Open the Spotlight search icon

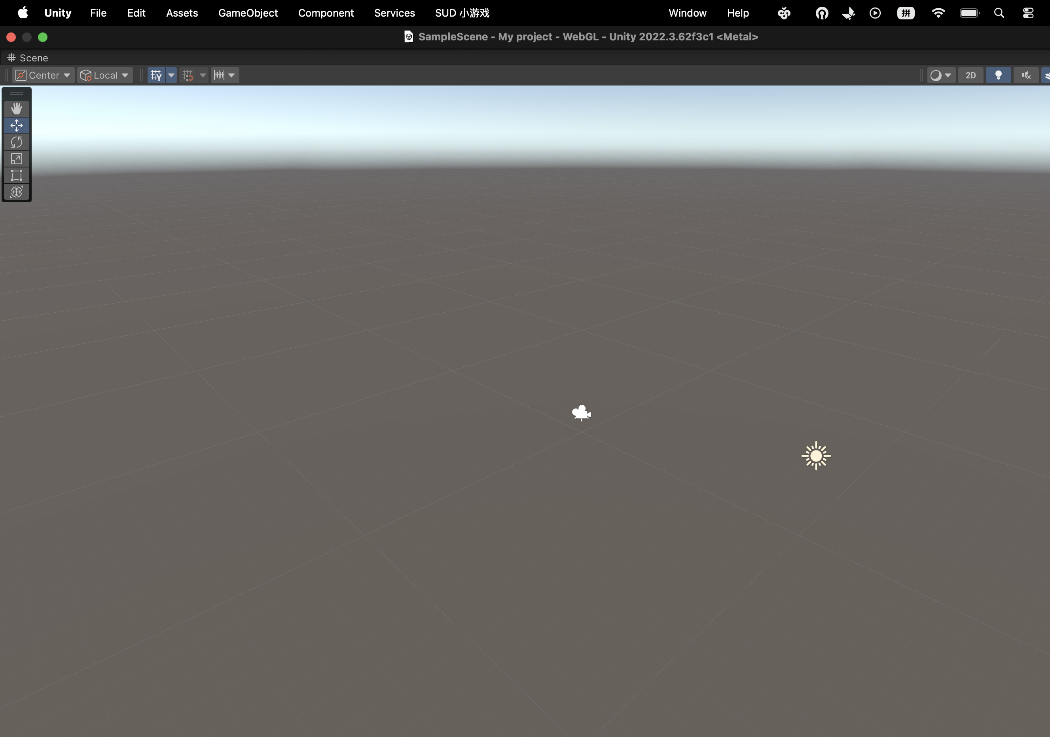click(999, 13)
